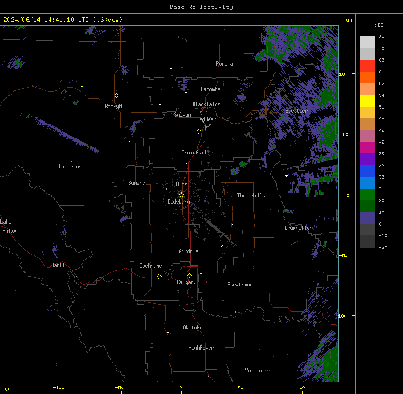Click the Cochrane label
Image resolution: width=403 pixels, height=394 pixels.
[x=151, y=266]
